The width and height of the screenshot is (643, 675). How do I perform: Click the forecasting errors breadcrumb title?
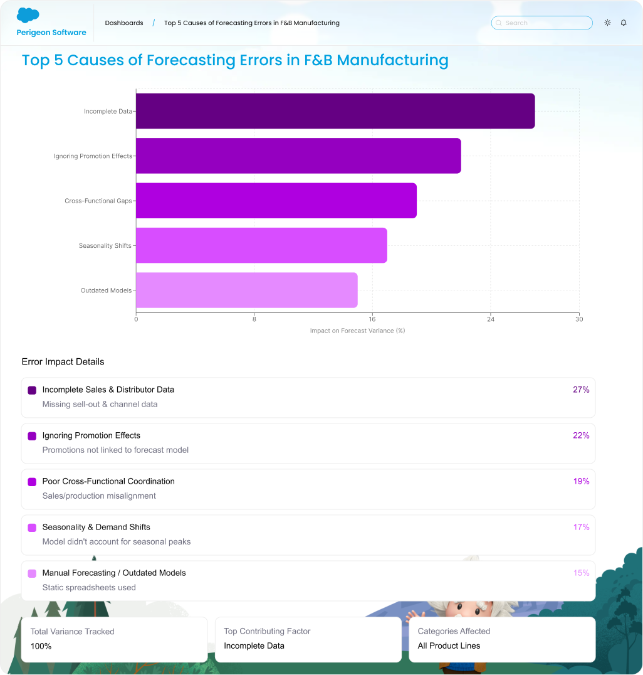251,23
